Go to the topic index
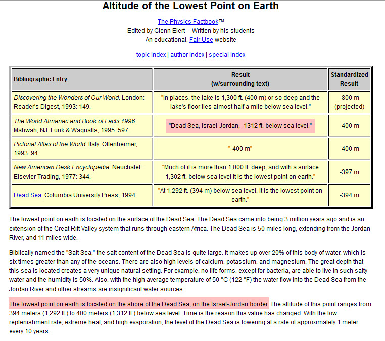 click(151, 55)
